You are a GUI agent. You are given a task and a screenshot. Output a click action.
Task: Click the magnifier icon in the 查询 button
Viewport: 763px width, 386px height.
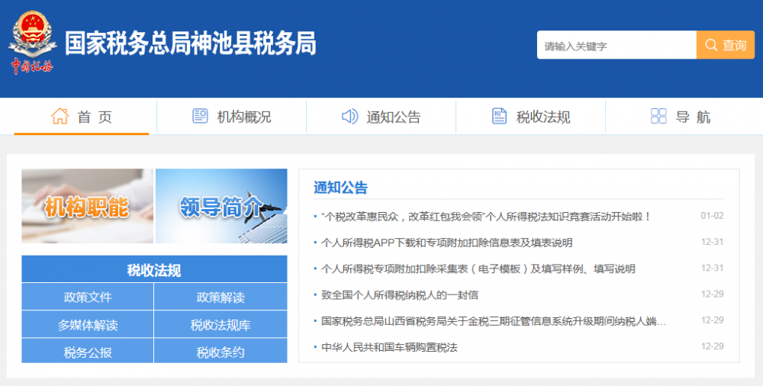coord(711,45)
